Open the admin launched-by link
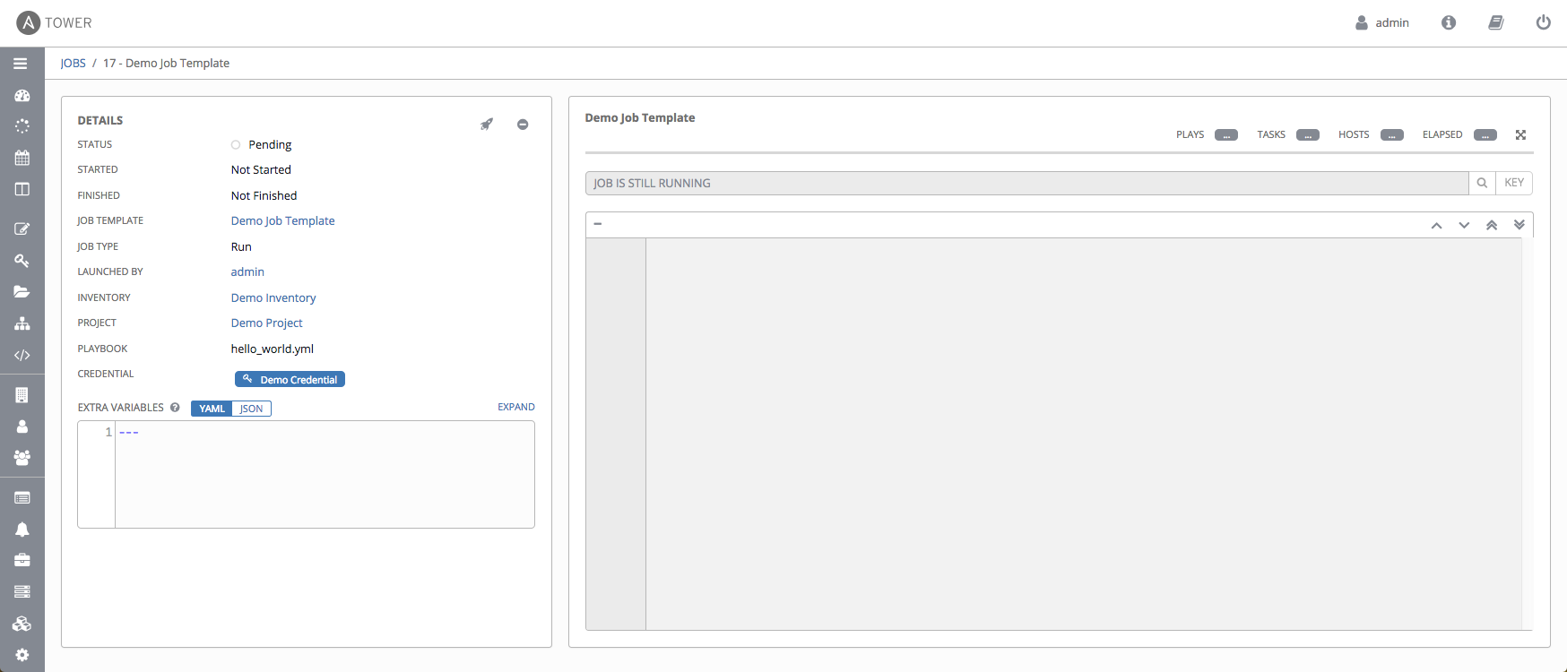This screenshot has height=672, width=1567. pyautogui.click(x=247, y=272)
